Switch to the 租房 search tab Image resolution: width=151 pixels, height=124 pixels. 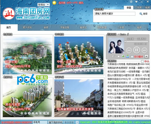[x=147, y=8]
